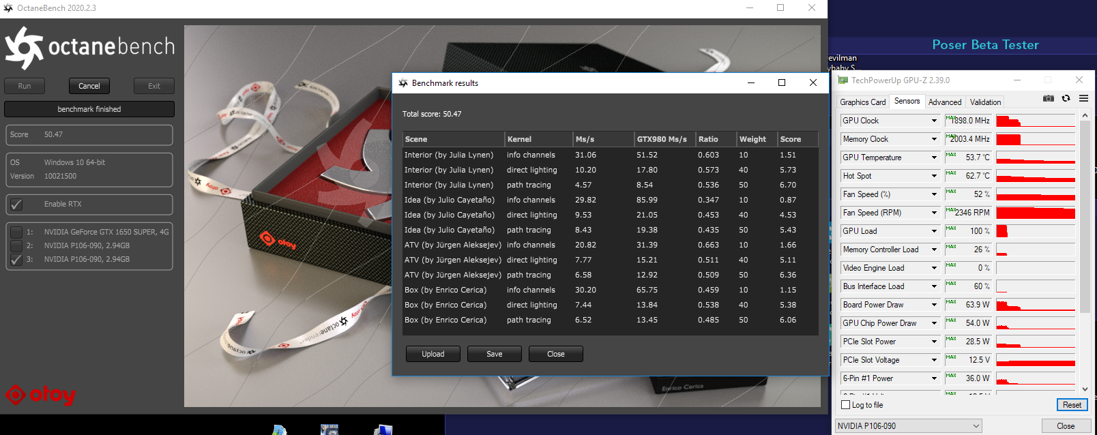Screen dimensions: 1097x435
Task: Switch to the Advanced tab
Action: tap(945, 102)
